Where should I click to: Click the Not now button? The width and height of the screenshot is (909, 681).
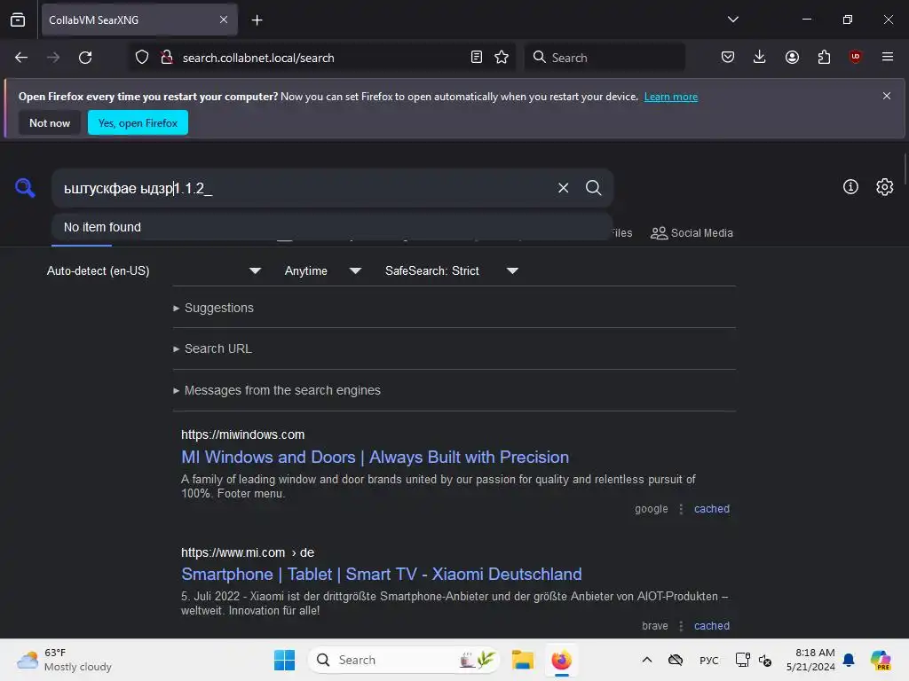(50, 122)
